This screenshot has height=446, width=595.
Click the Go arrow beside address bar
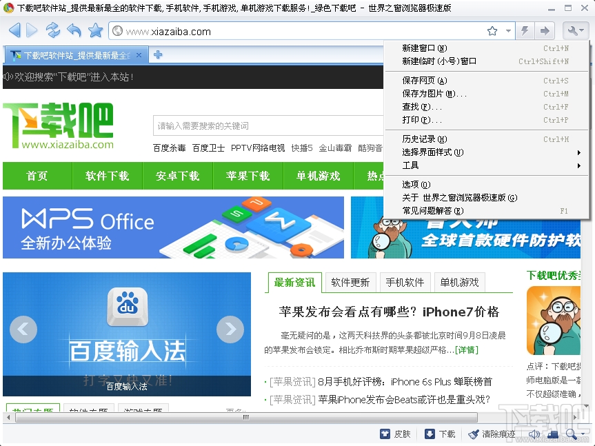pyautogui.click(x=545, y=31)
